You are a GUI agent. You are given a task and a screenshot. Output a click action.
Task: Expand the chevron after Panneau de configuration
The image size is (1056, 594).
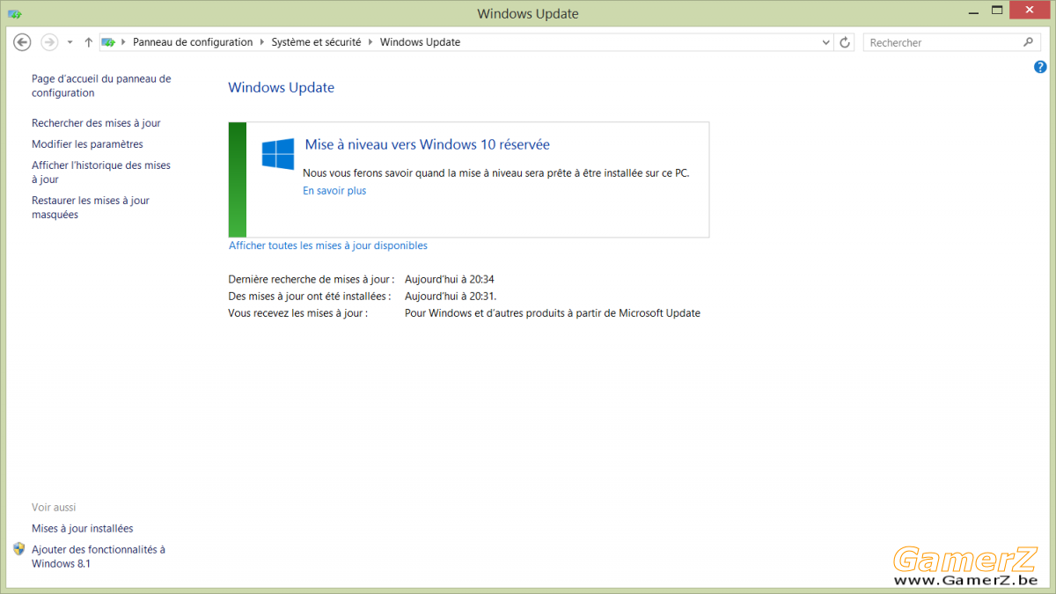262,42
